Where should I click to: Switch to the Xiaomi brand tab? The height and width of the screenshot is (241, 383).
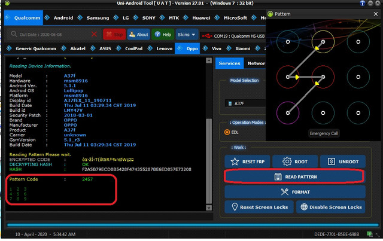click(x=242, y=48)
